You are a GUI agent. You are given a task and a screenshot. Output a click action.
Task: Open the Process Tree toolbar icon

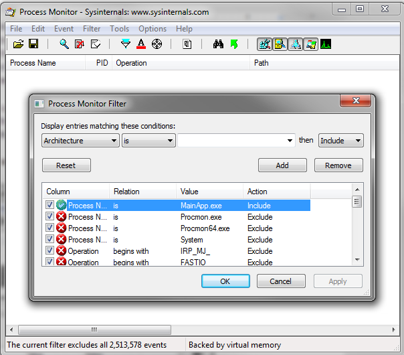187,44
